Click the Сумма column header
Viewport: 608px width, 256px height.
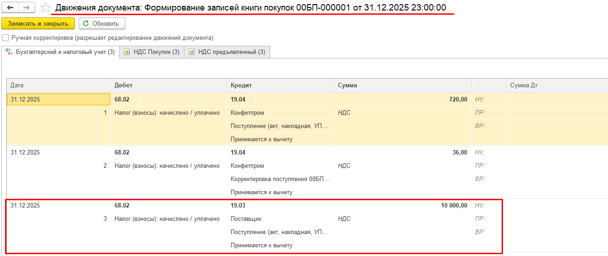pyautogui.click(x=403, y=85)
